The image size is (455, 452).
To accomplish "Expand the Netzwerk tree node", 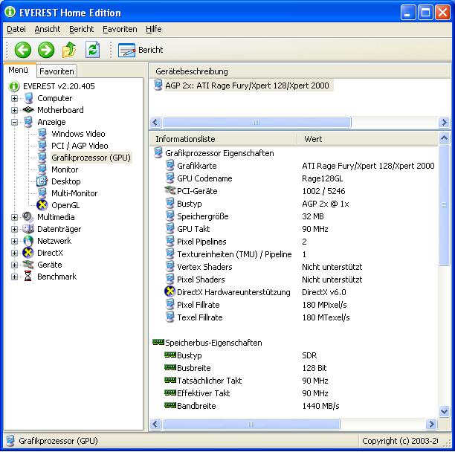I will point(14,241).
